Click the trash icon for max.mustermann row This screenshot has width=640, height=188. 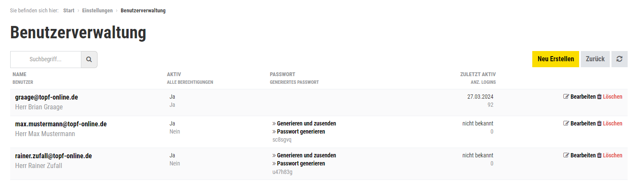coord(600,124)
